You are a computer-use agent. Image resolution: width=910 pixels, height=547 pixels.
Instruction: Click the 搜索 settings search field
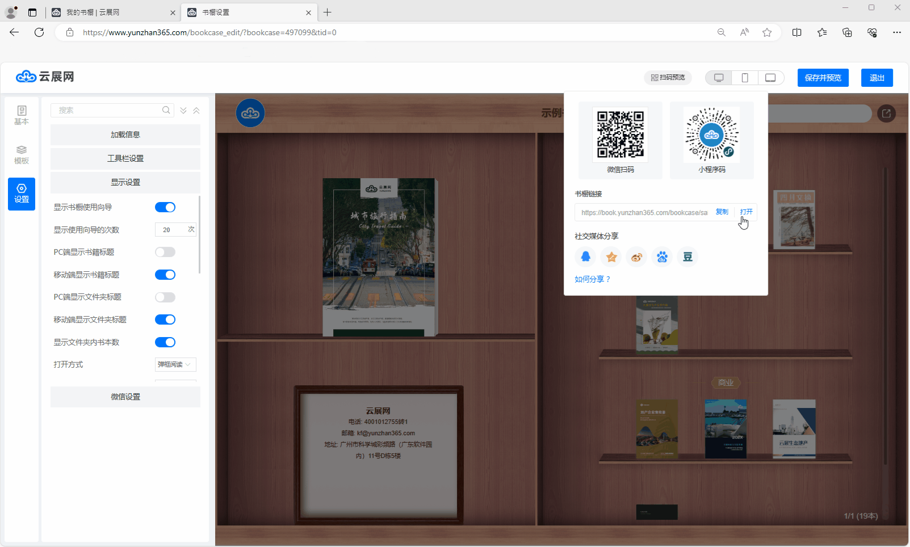[x=108, y=110]
